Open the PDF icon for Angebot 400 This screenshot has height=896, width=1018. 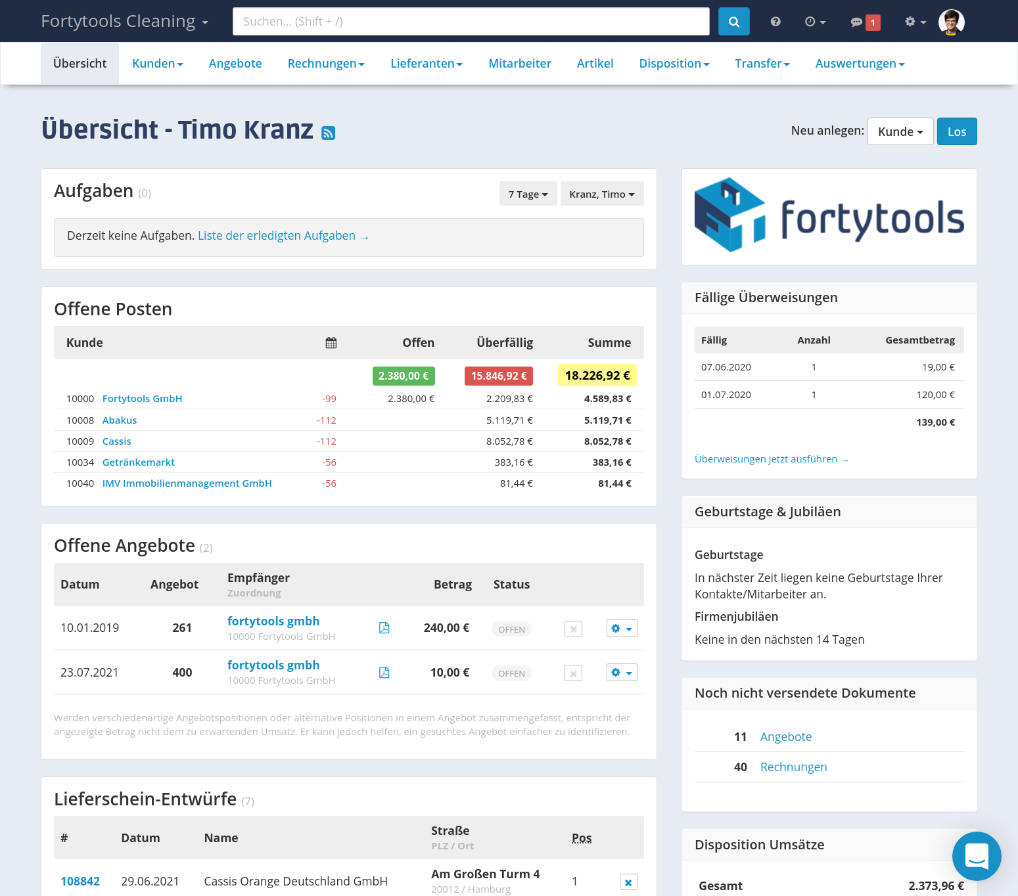point(384,672)
